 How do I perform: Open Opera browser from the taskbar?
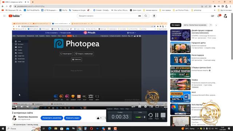pos(91,128)
